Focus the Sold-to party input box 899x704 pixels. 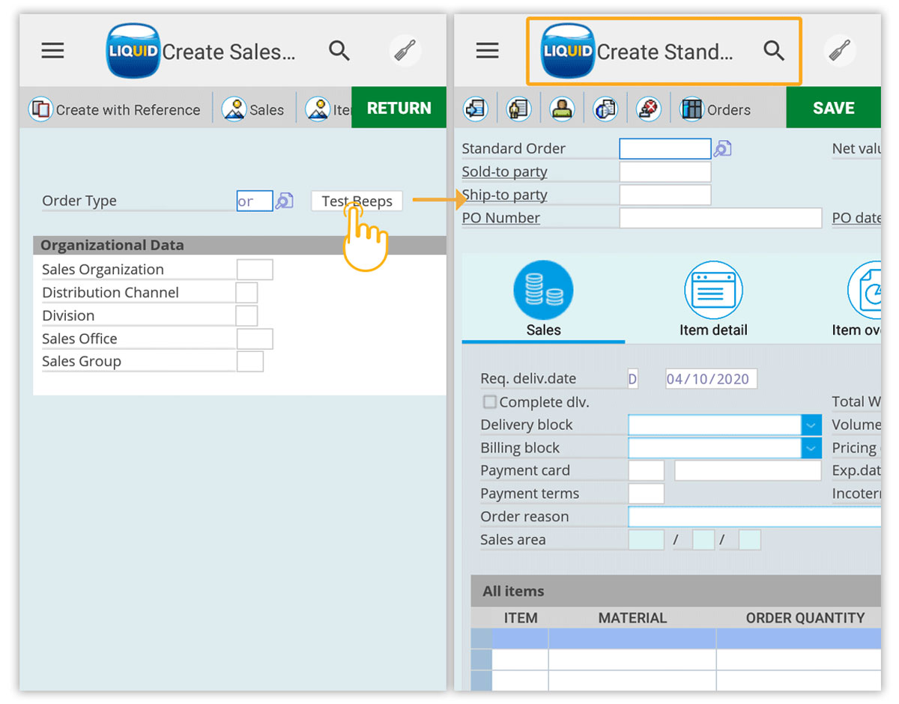click(665, 172)
